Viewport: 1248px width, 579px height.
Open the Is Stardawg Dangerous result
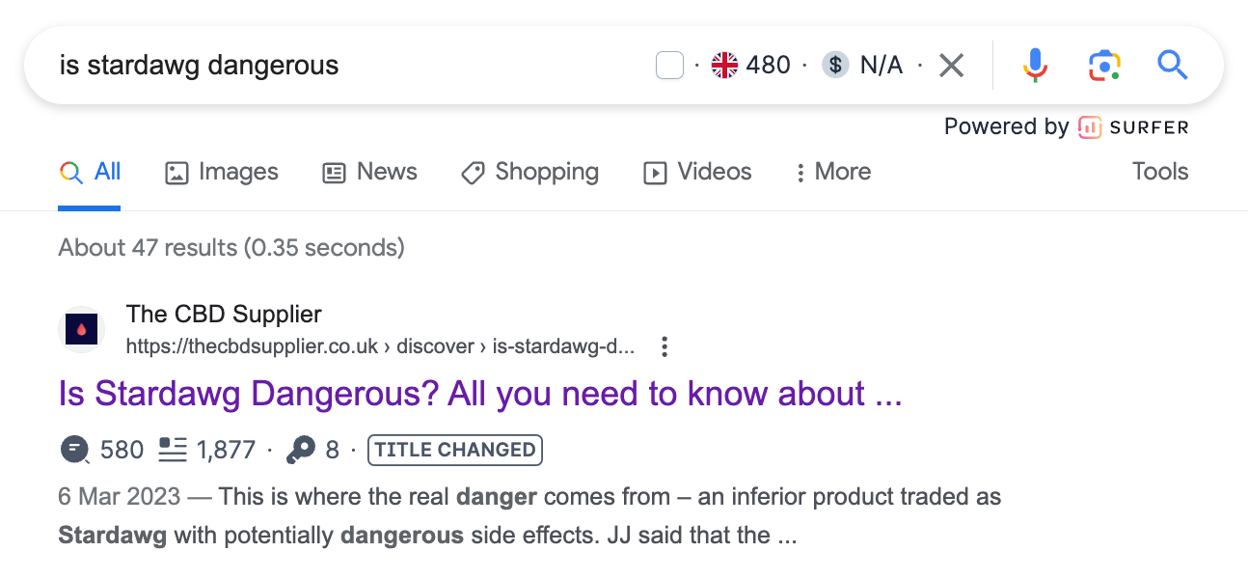[480, 394]
